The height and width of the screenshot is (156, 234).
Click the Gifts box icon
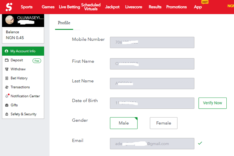click(7, 105)
